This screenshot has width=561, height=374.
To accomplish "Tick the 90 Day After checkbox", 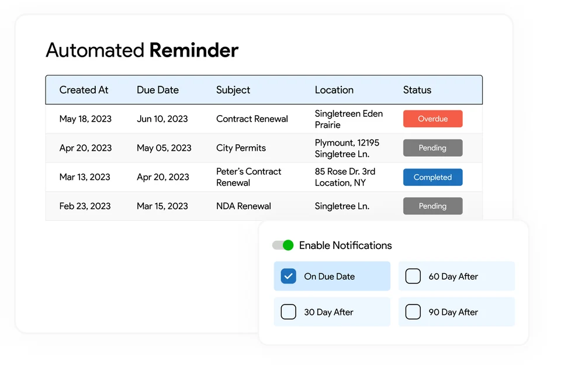I will 413,311.
